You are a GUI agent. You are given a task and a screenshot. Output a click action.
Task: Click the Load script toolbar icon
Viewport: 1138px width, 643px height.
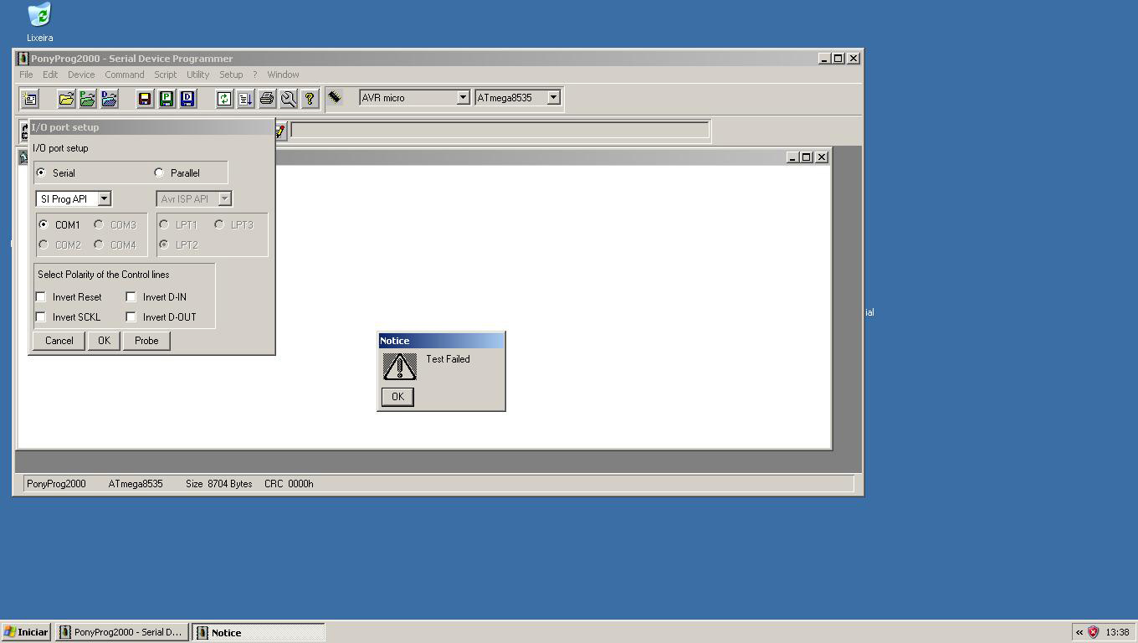(245, 99)
